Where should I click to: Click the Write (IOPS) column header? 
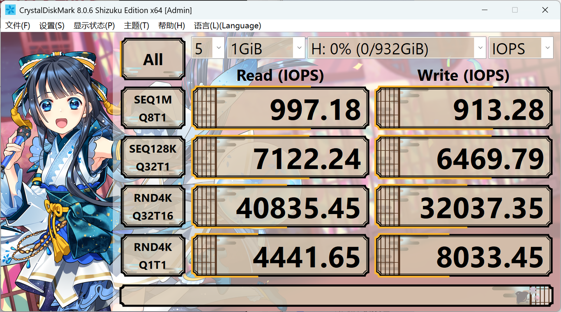463,75
